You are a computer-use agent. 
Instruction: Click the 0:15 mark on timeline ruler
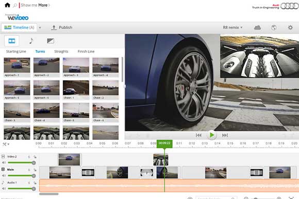click(230, 143)
